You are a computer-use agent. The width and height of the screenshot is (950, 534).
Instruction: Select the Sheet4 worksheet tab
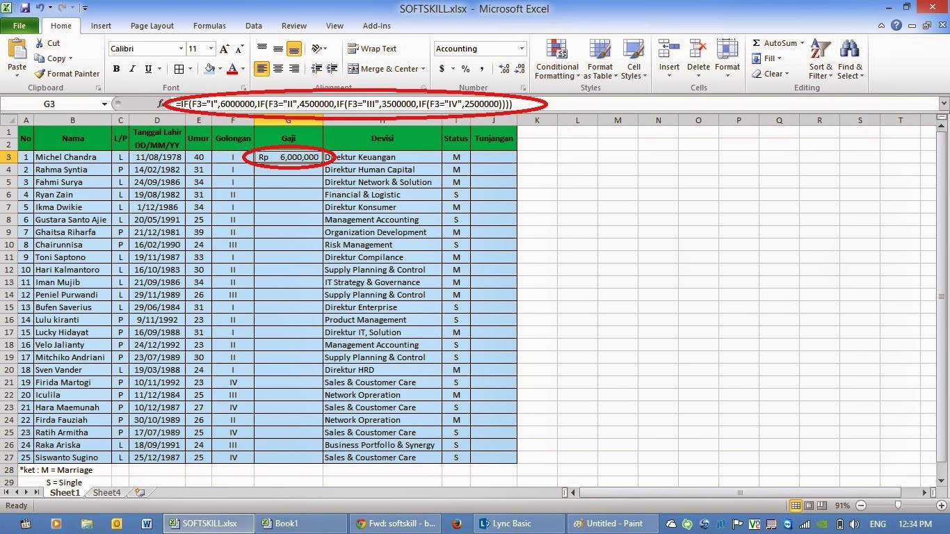click(x=106, y=492)
